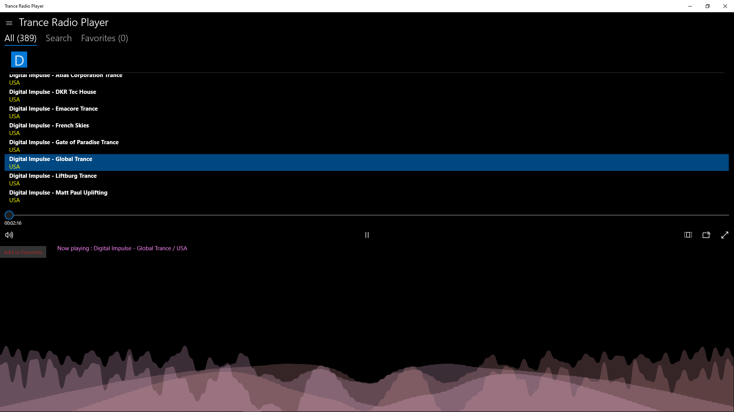734x412 pixels.
Task: Enter full screen mode
Action: 724,235
